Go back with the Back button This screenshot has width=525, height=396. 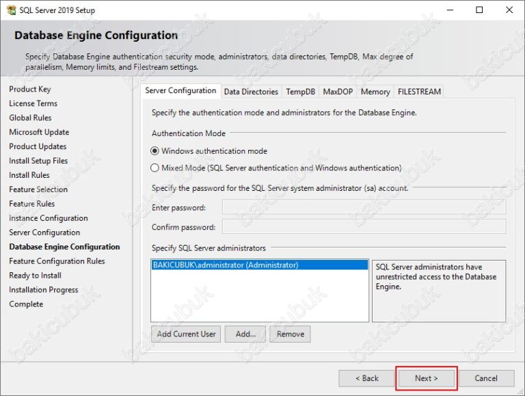pyautogui.click(x=366, y=378)
